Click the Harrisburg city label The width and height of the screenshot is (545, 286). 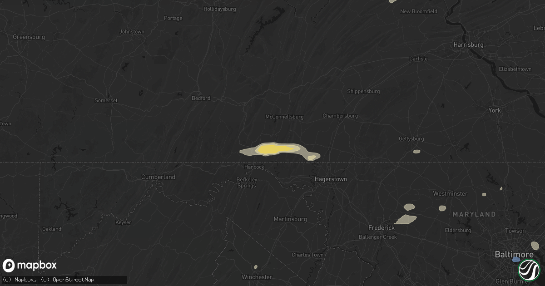coord(468,45)
